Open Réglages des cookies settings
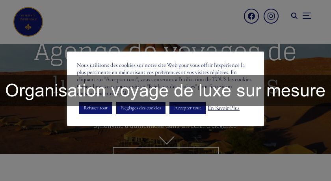This screenshot has width=331, height=181. (x=141, y=108)
